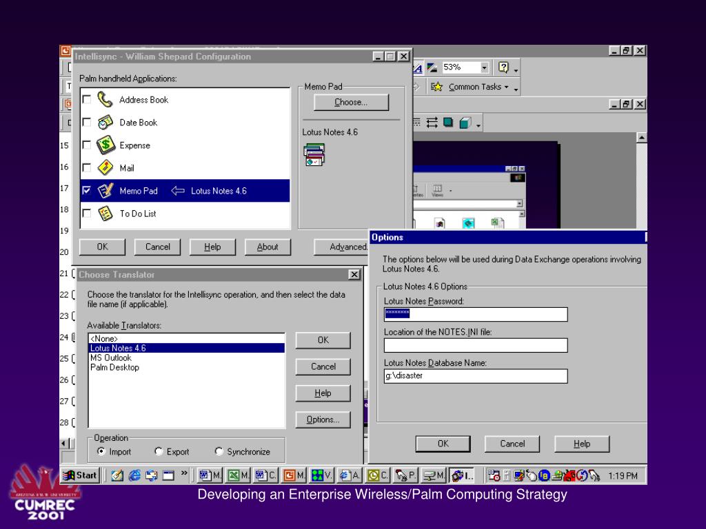Click Help in the Options dialog

pyautogui.click(x=582, y=444)
